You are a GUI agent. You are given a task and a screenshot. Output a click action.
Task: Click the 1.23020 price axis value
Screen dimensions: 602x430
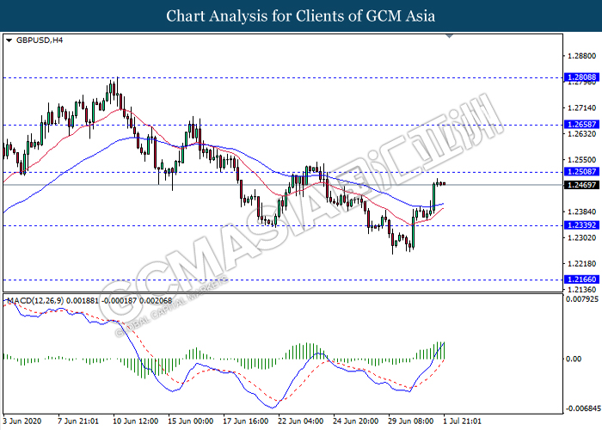582,237
